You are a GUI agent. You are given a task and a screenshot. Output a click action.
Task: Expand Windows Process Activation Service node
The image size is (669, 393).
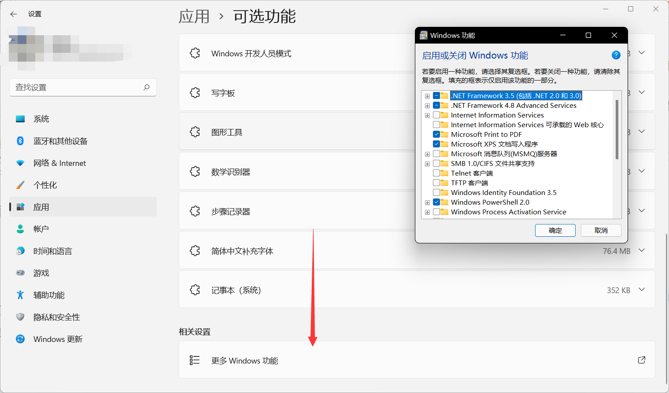[x=427, y=212]
